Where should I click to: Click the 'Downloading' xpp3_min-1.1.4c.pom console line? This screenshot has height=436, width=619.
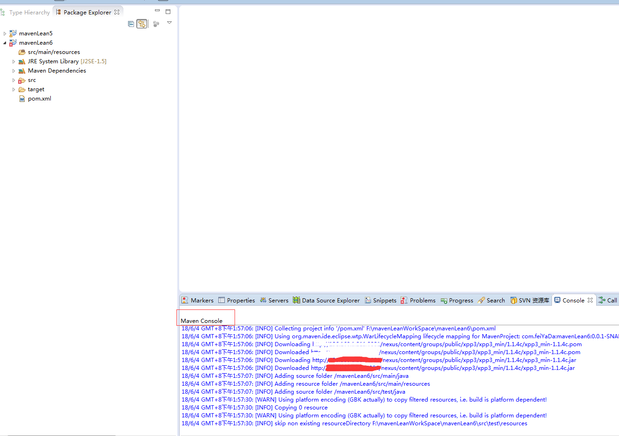click(x=382, y=344)
